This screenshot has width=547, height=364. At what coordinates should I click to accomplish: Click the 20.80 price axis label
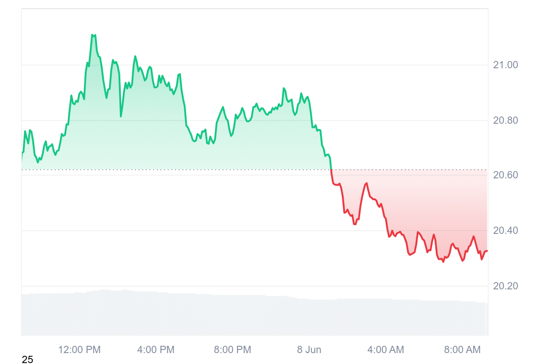pos(506,121)
